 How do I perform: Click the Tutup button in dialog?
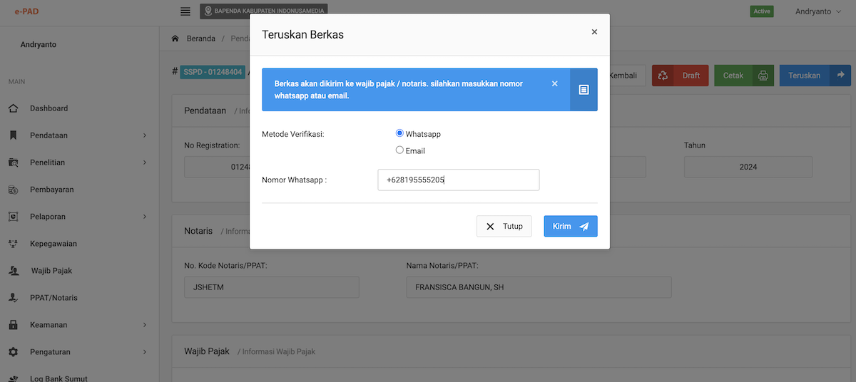click(504, 226)
